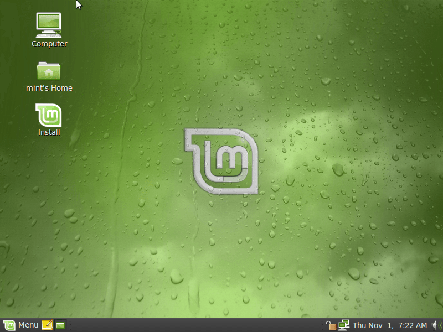The height and width of the screenshot is (332, 443).
Task: Click the volume speaker tray icon
Action: pos(436,325)
